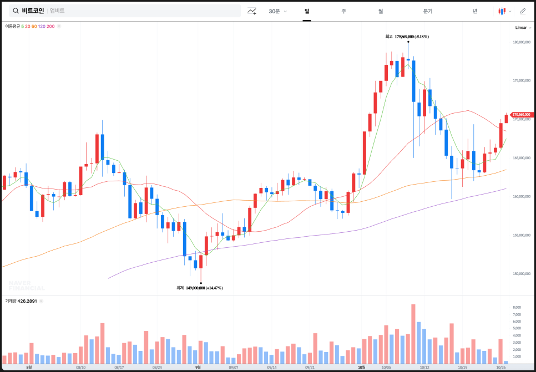Select the 분기 quarterly timeframe
The height and width of the screenshot is (372, 536).
coord(427,11)
